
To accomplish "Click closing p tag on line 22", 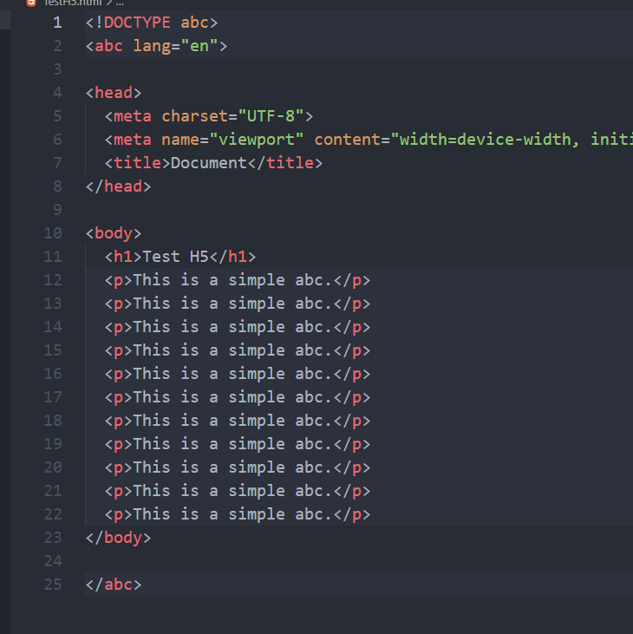I will click(x=352, y=514).
